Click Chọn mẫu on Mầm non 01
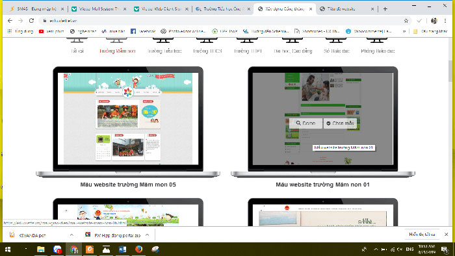This screenshot has height=256, width=455. [x=340, y=123]
